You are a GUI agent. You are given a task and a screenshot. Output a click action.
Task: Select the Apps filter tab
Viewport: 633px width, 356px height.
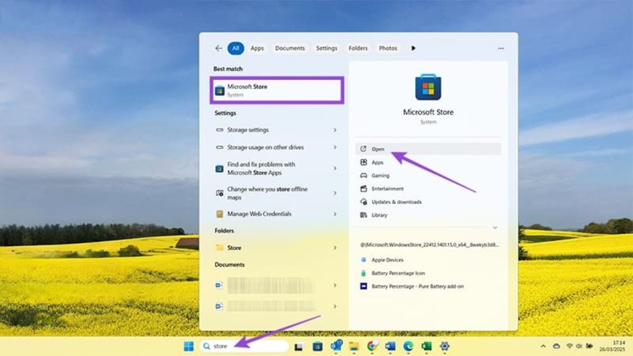point(257,48)
